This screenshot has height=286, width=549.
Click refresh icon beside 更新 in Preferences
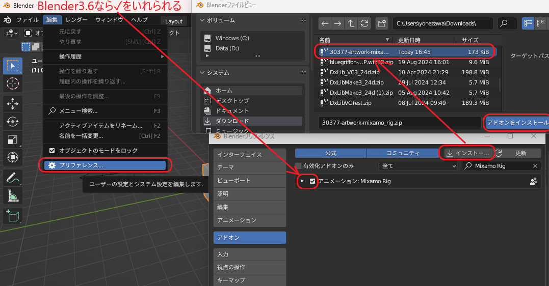(x=499, y=153)
